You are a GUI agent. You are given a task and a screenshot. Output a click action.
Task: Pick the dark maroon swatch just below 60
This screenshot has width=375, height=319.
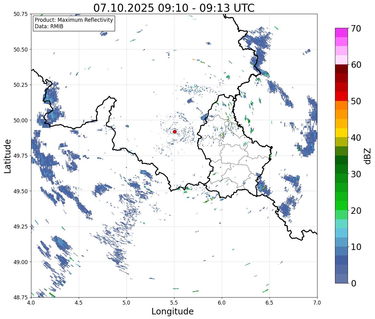coord(341,69)
